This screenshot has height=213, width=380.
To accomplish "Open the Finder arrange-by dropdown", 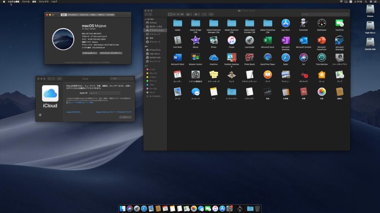I will click(x=189, y=14).
